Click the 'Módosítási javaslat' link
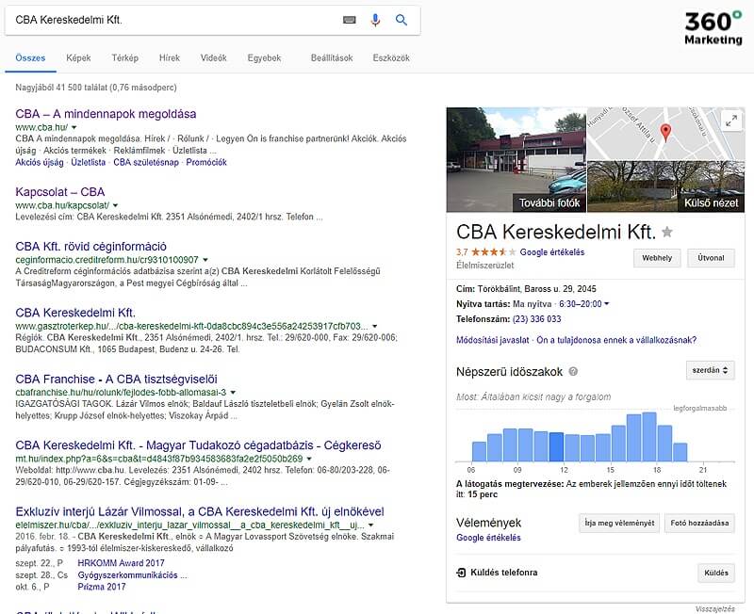This screenshot has height=614, width=754. (x=492, y=340)
